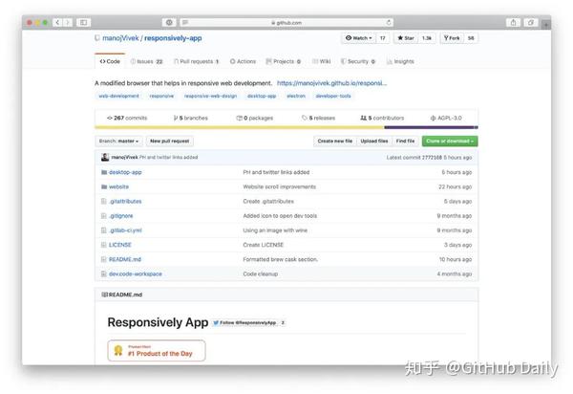Click Upload files button
Image resolution: width=573 pixels, height=394 pixels.
374,142
